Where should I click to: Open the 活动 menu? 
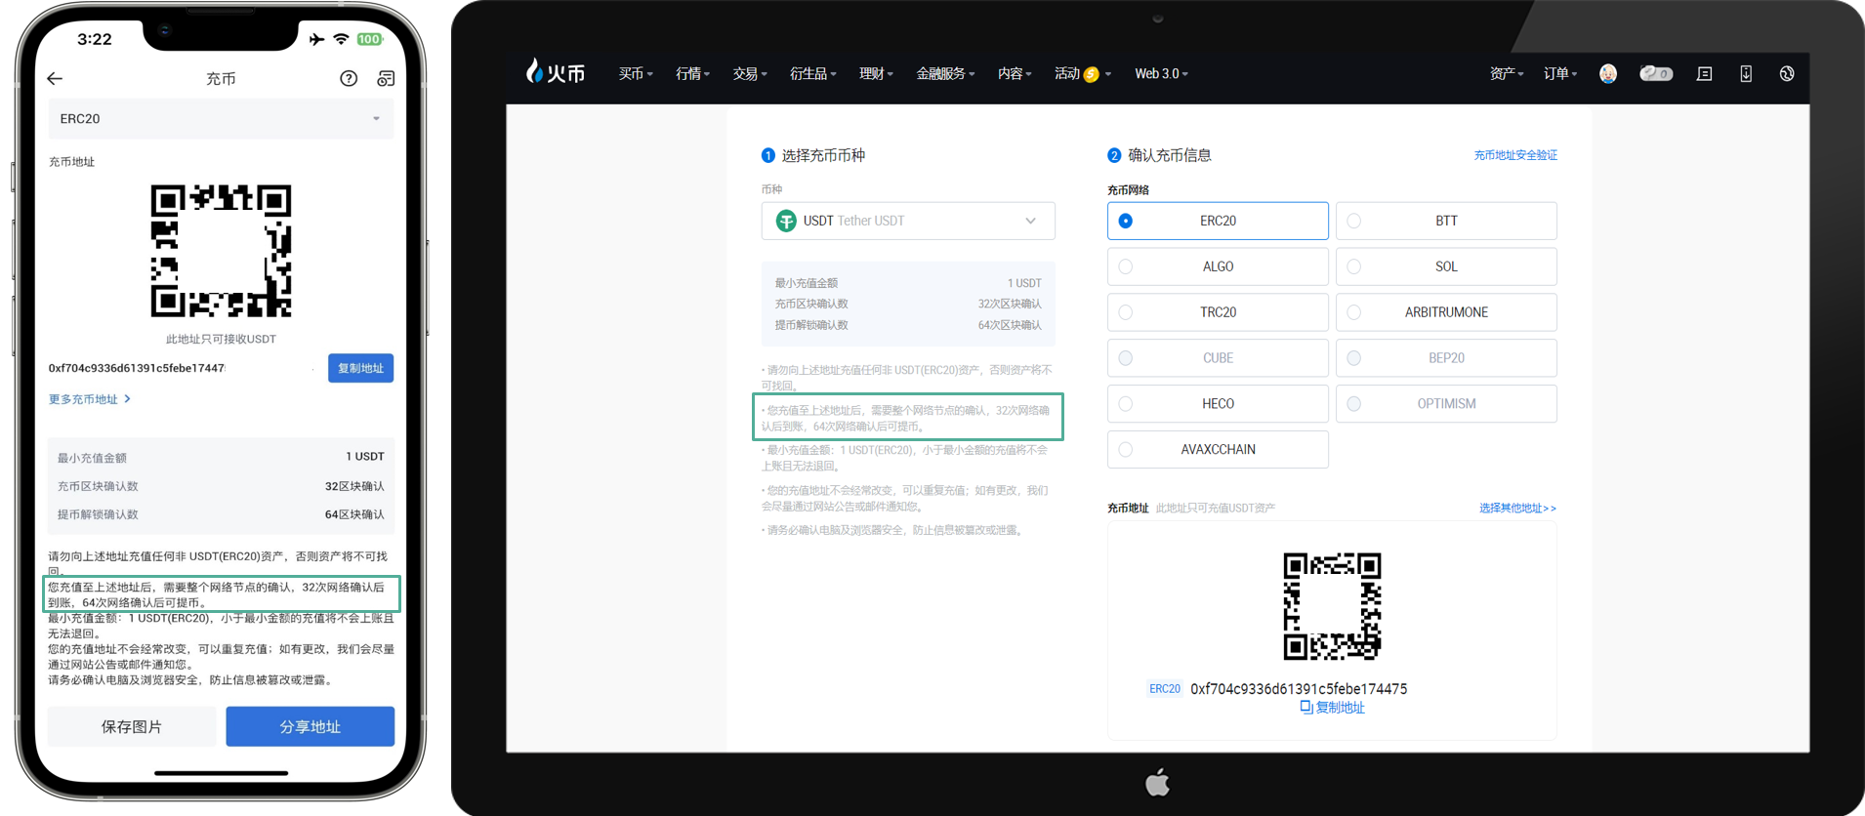click(1083, 74)
